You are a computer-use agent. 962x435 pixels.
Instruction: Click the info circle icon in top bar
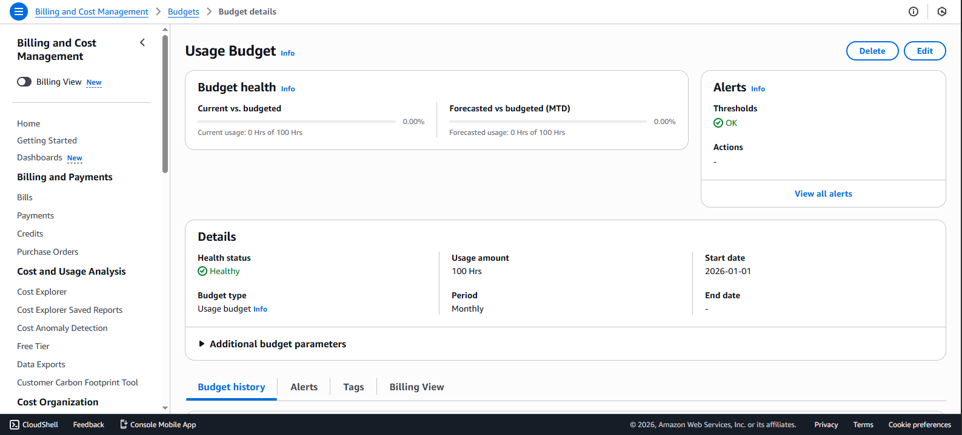(x=914, y=11)
